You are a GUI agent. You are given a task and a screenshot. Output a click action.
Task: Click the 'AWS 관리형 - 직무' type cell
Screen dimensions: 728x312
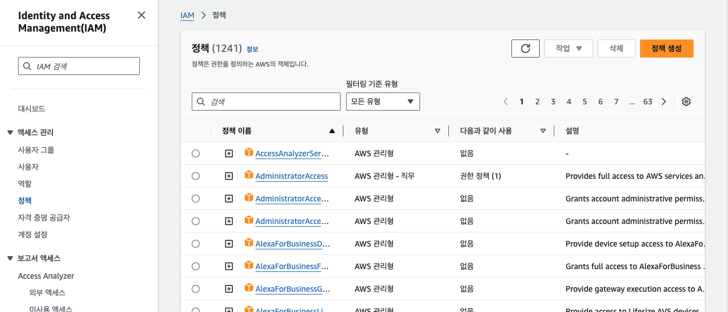[x=385, y=176]
